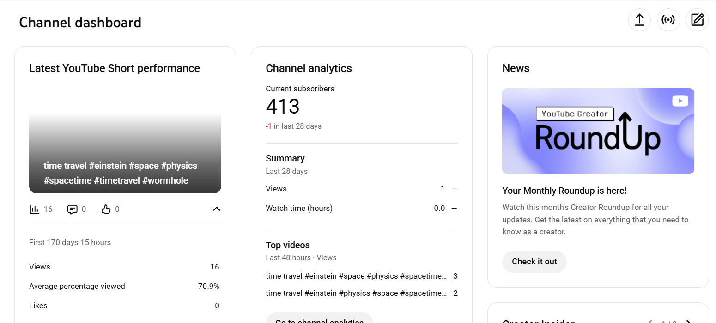
Task: Open the YouTube Creator RoundUp news image
Action: [598, 131]
